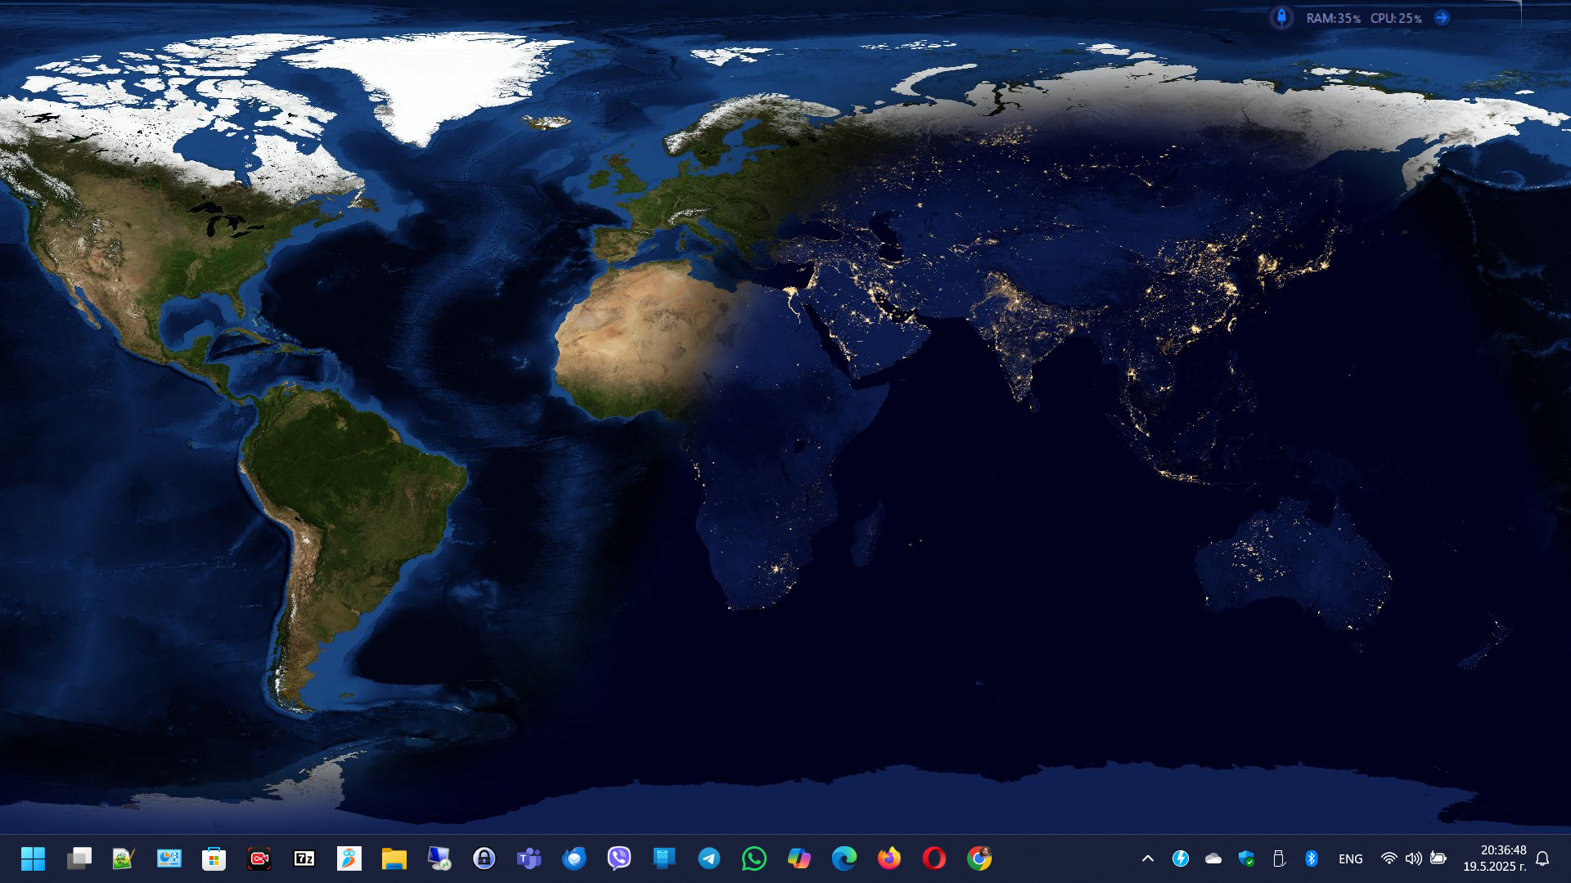Open Bluetooth tray icon
Screen dimensions: 1571x883
1312,858
